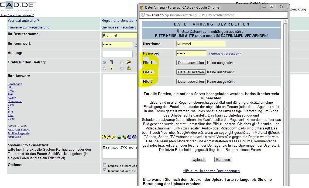Click the Upload! button

[x=199, y=160]
